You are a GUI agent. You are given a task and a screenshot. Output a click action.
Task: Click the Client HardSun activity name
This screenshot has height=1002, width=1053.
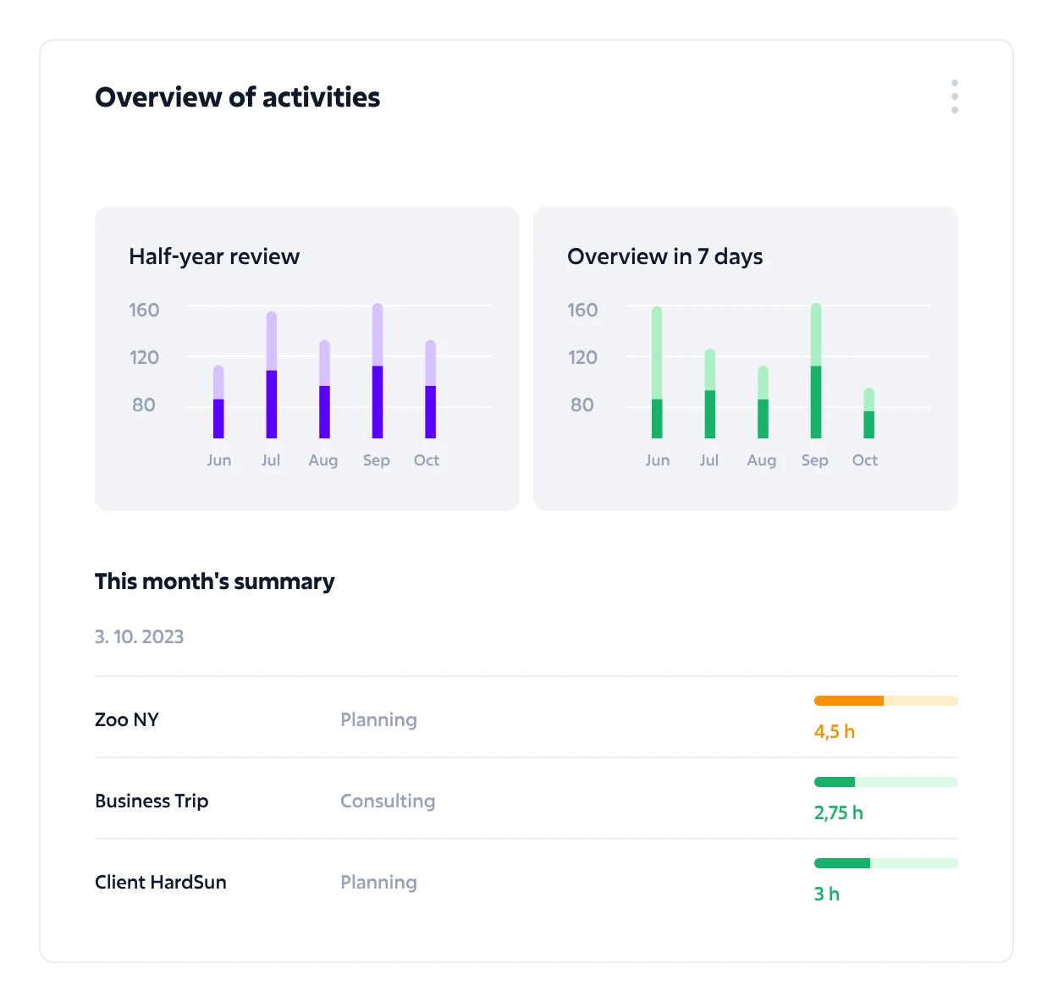(x=161, y=882)
